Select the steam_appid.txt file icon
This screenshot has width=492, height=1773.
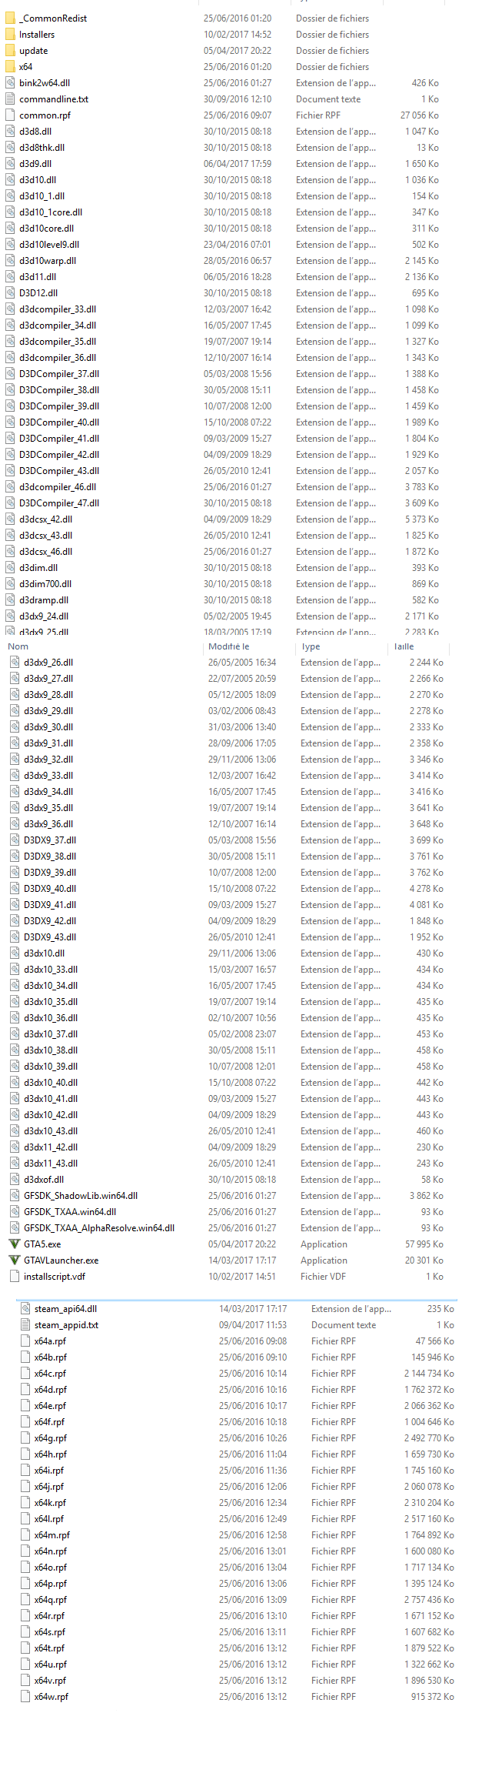pos(25,1324)
